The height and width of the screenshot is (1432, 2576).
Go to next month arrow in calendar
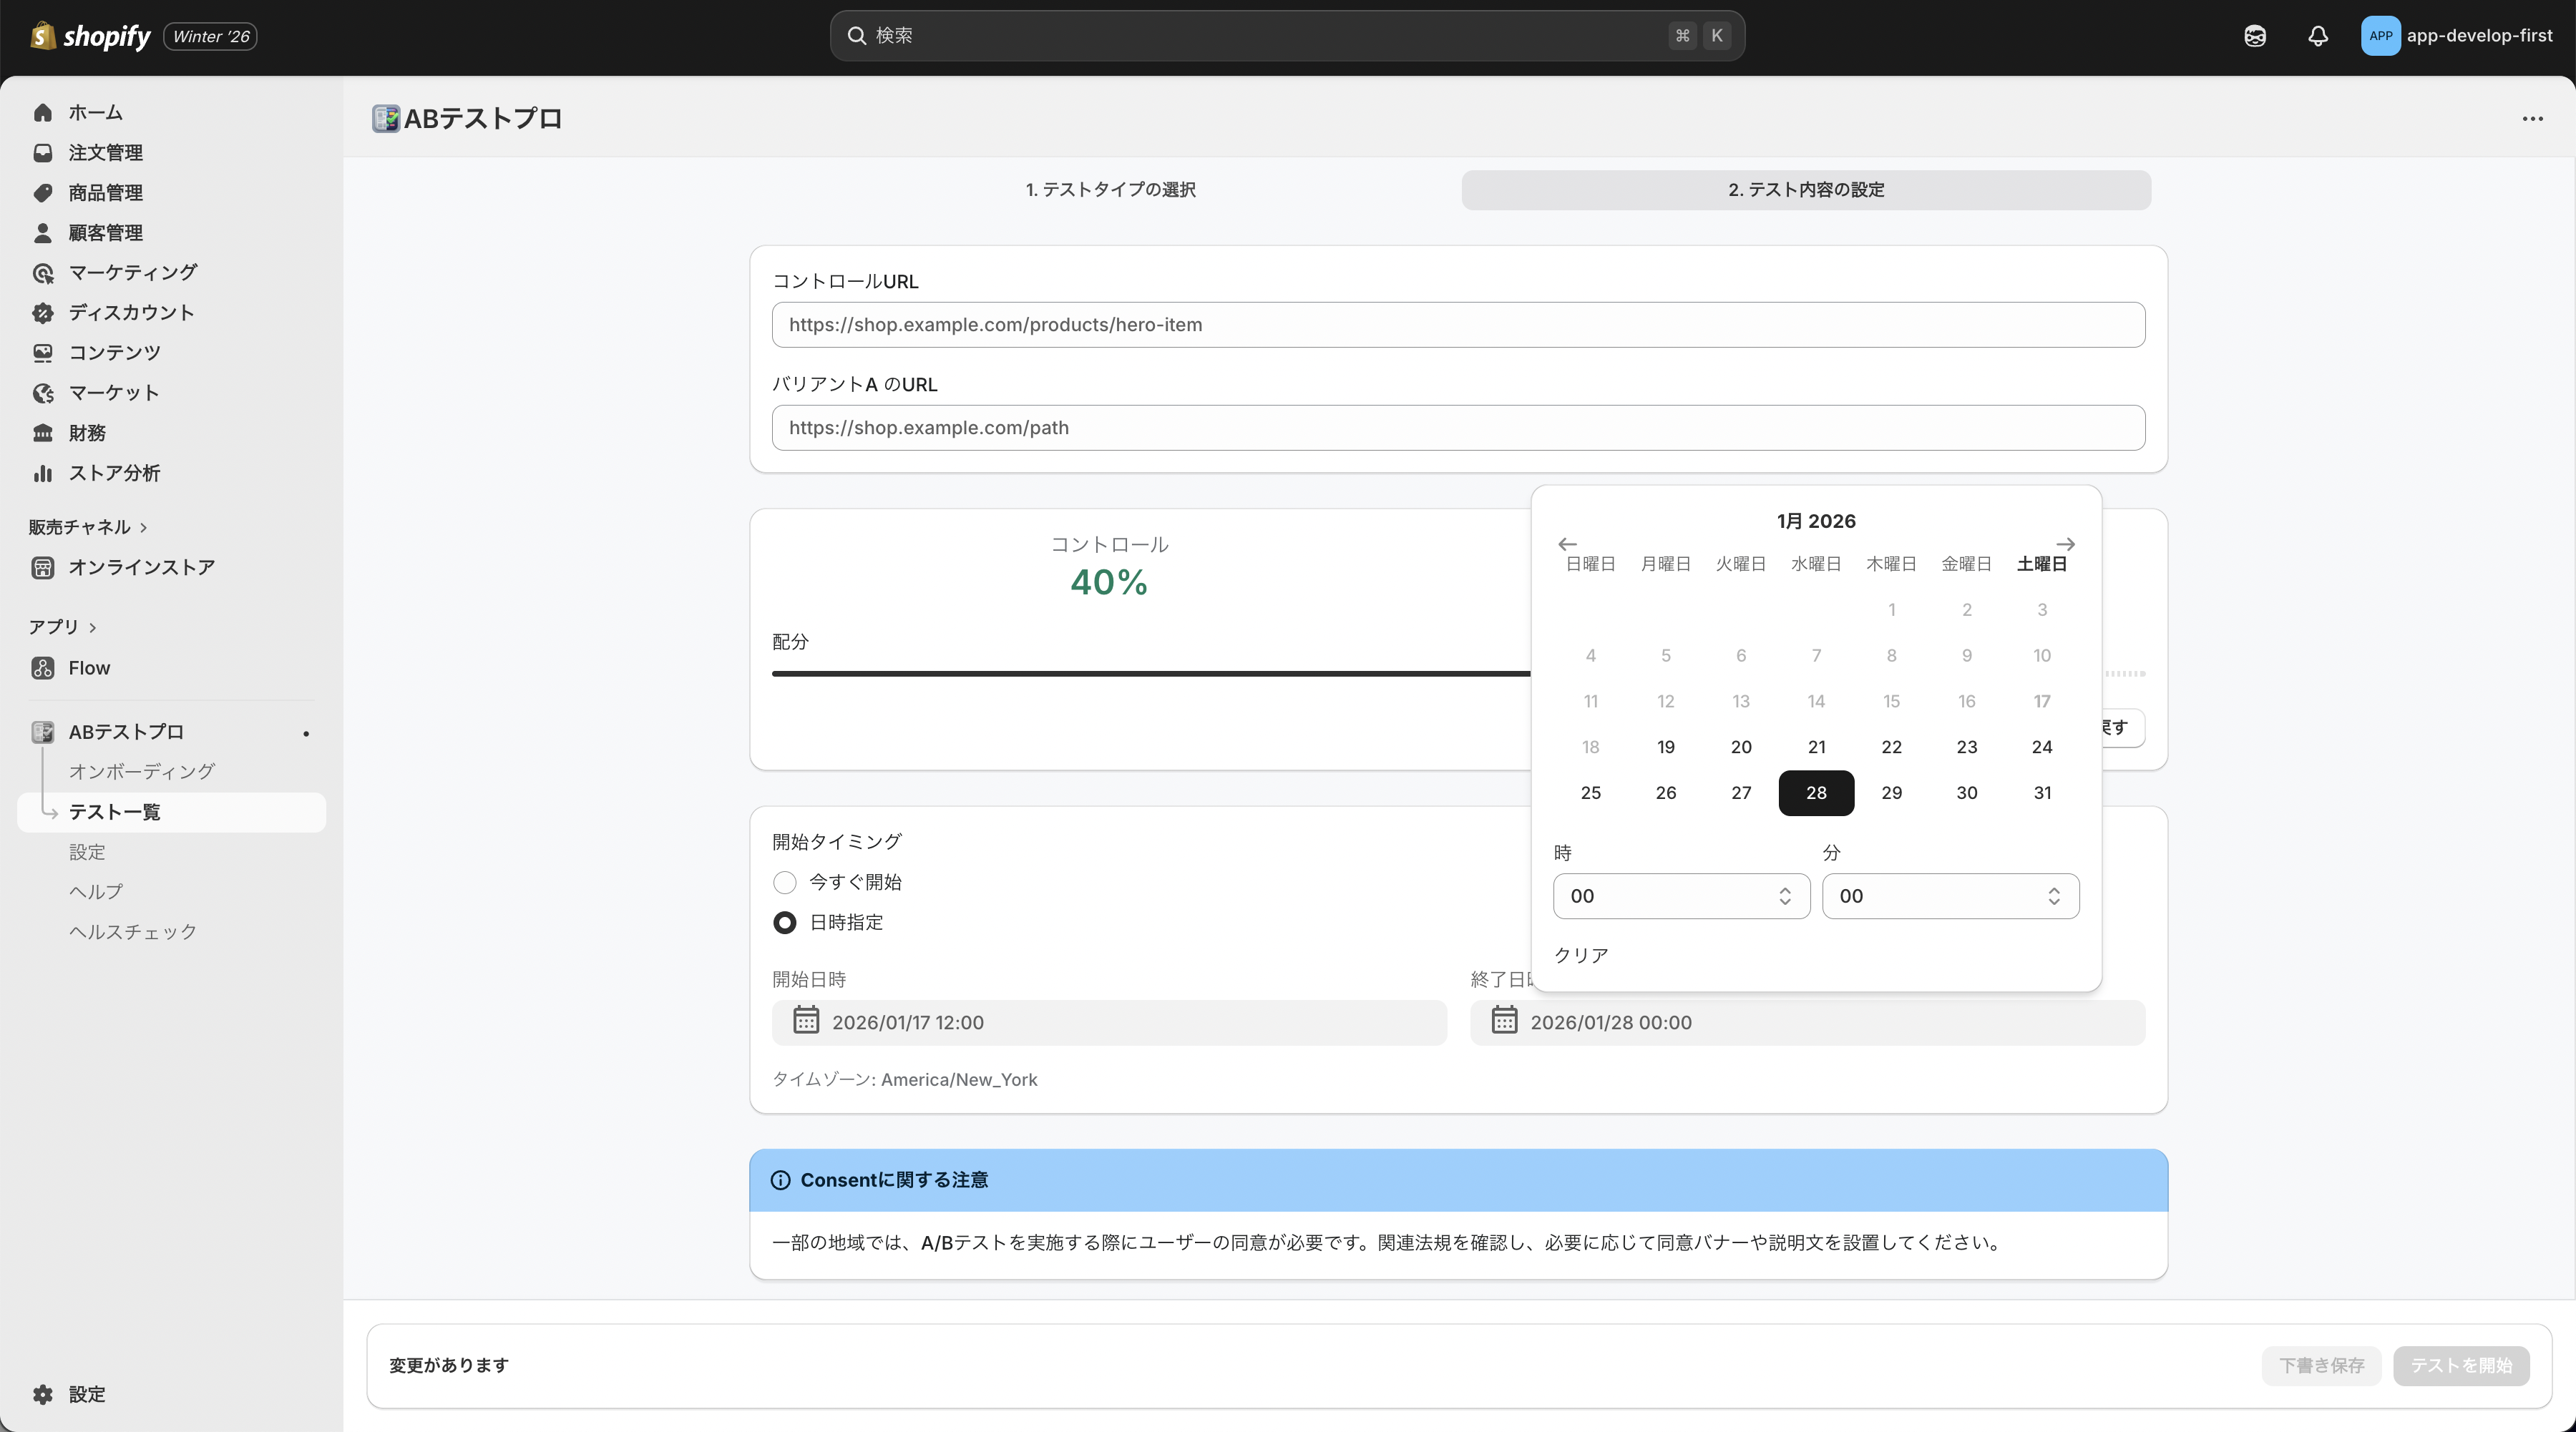(2065, 544)
